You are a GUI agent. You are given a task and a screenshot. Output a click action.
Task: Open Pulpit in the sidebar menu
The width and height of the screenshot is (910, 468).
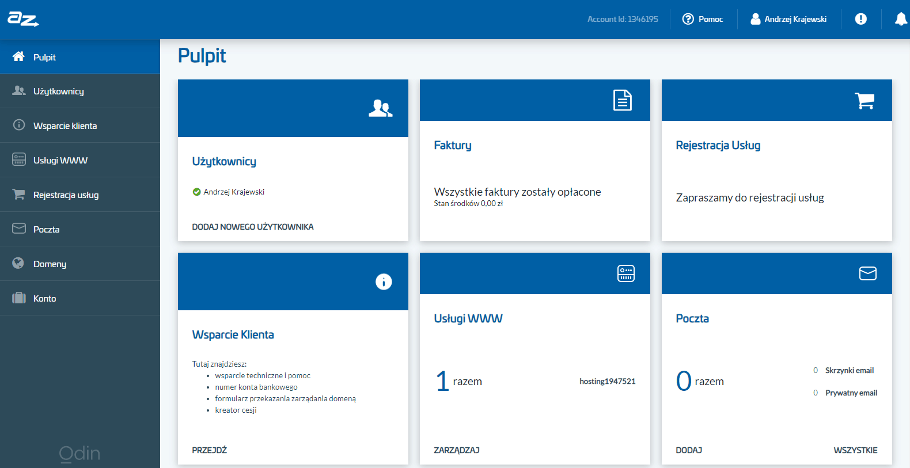point(80,56)
